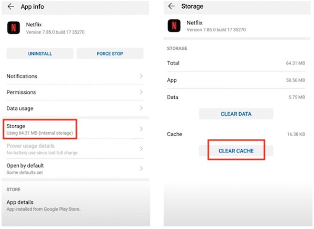The height and width of the screenshot is (229, 314).
Task: Tap the Netflix icon on App info
Action: 14,28
